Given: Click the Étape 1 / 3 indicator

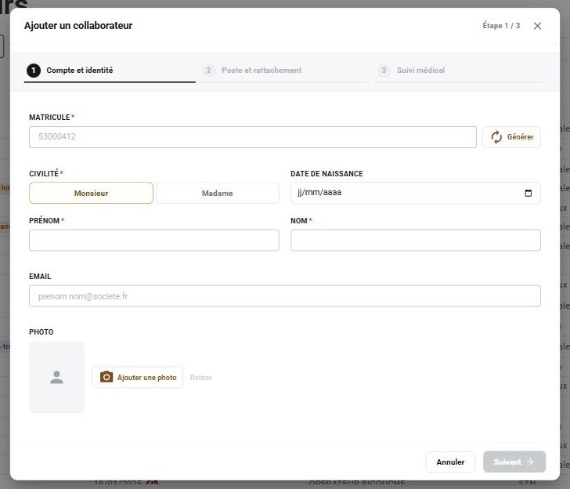Looking at the screenshot, I should click(x=501, y=26).
